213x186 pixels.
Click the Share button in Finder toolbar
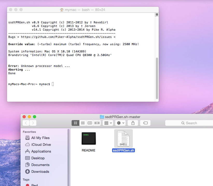pyautogui.click(x=133, y=123)
